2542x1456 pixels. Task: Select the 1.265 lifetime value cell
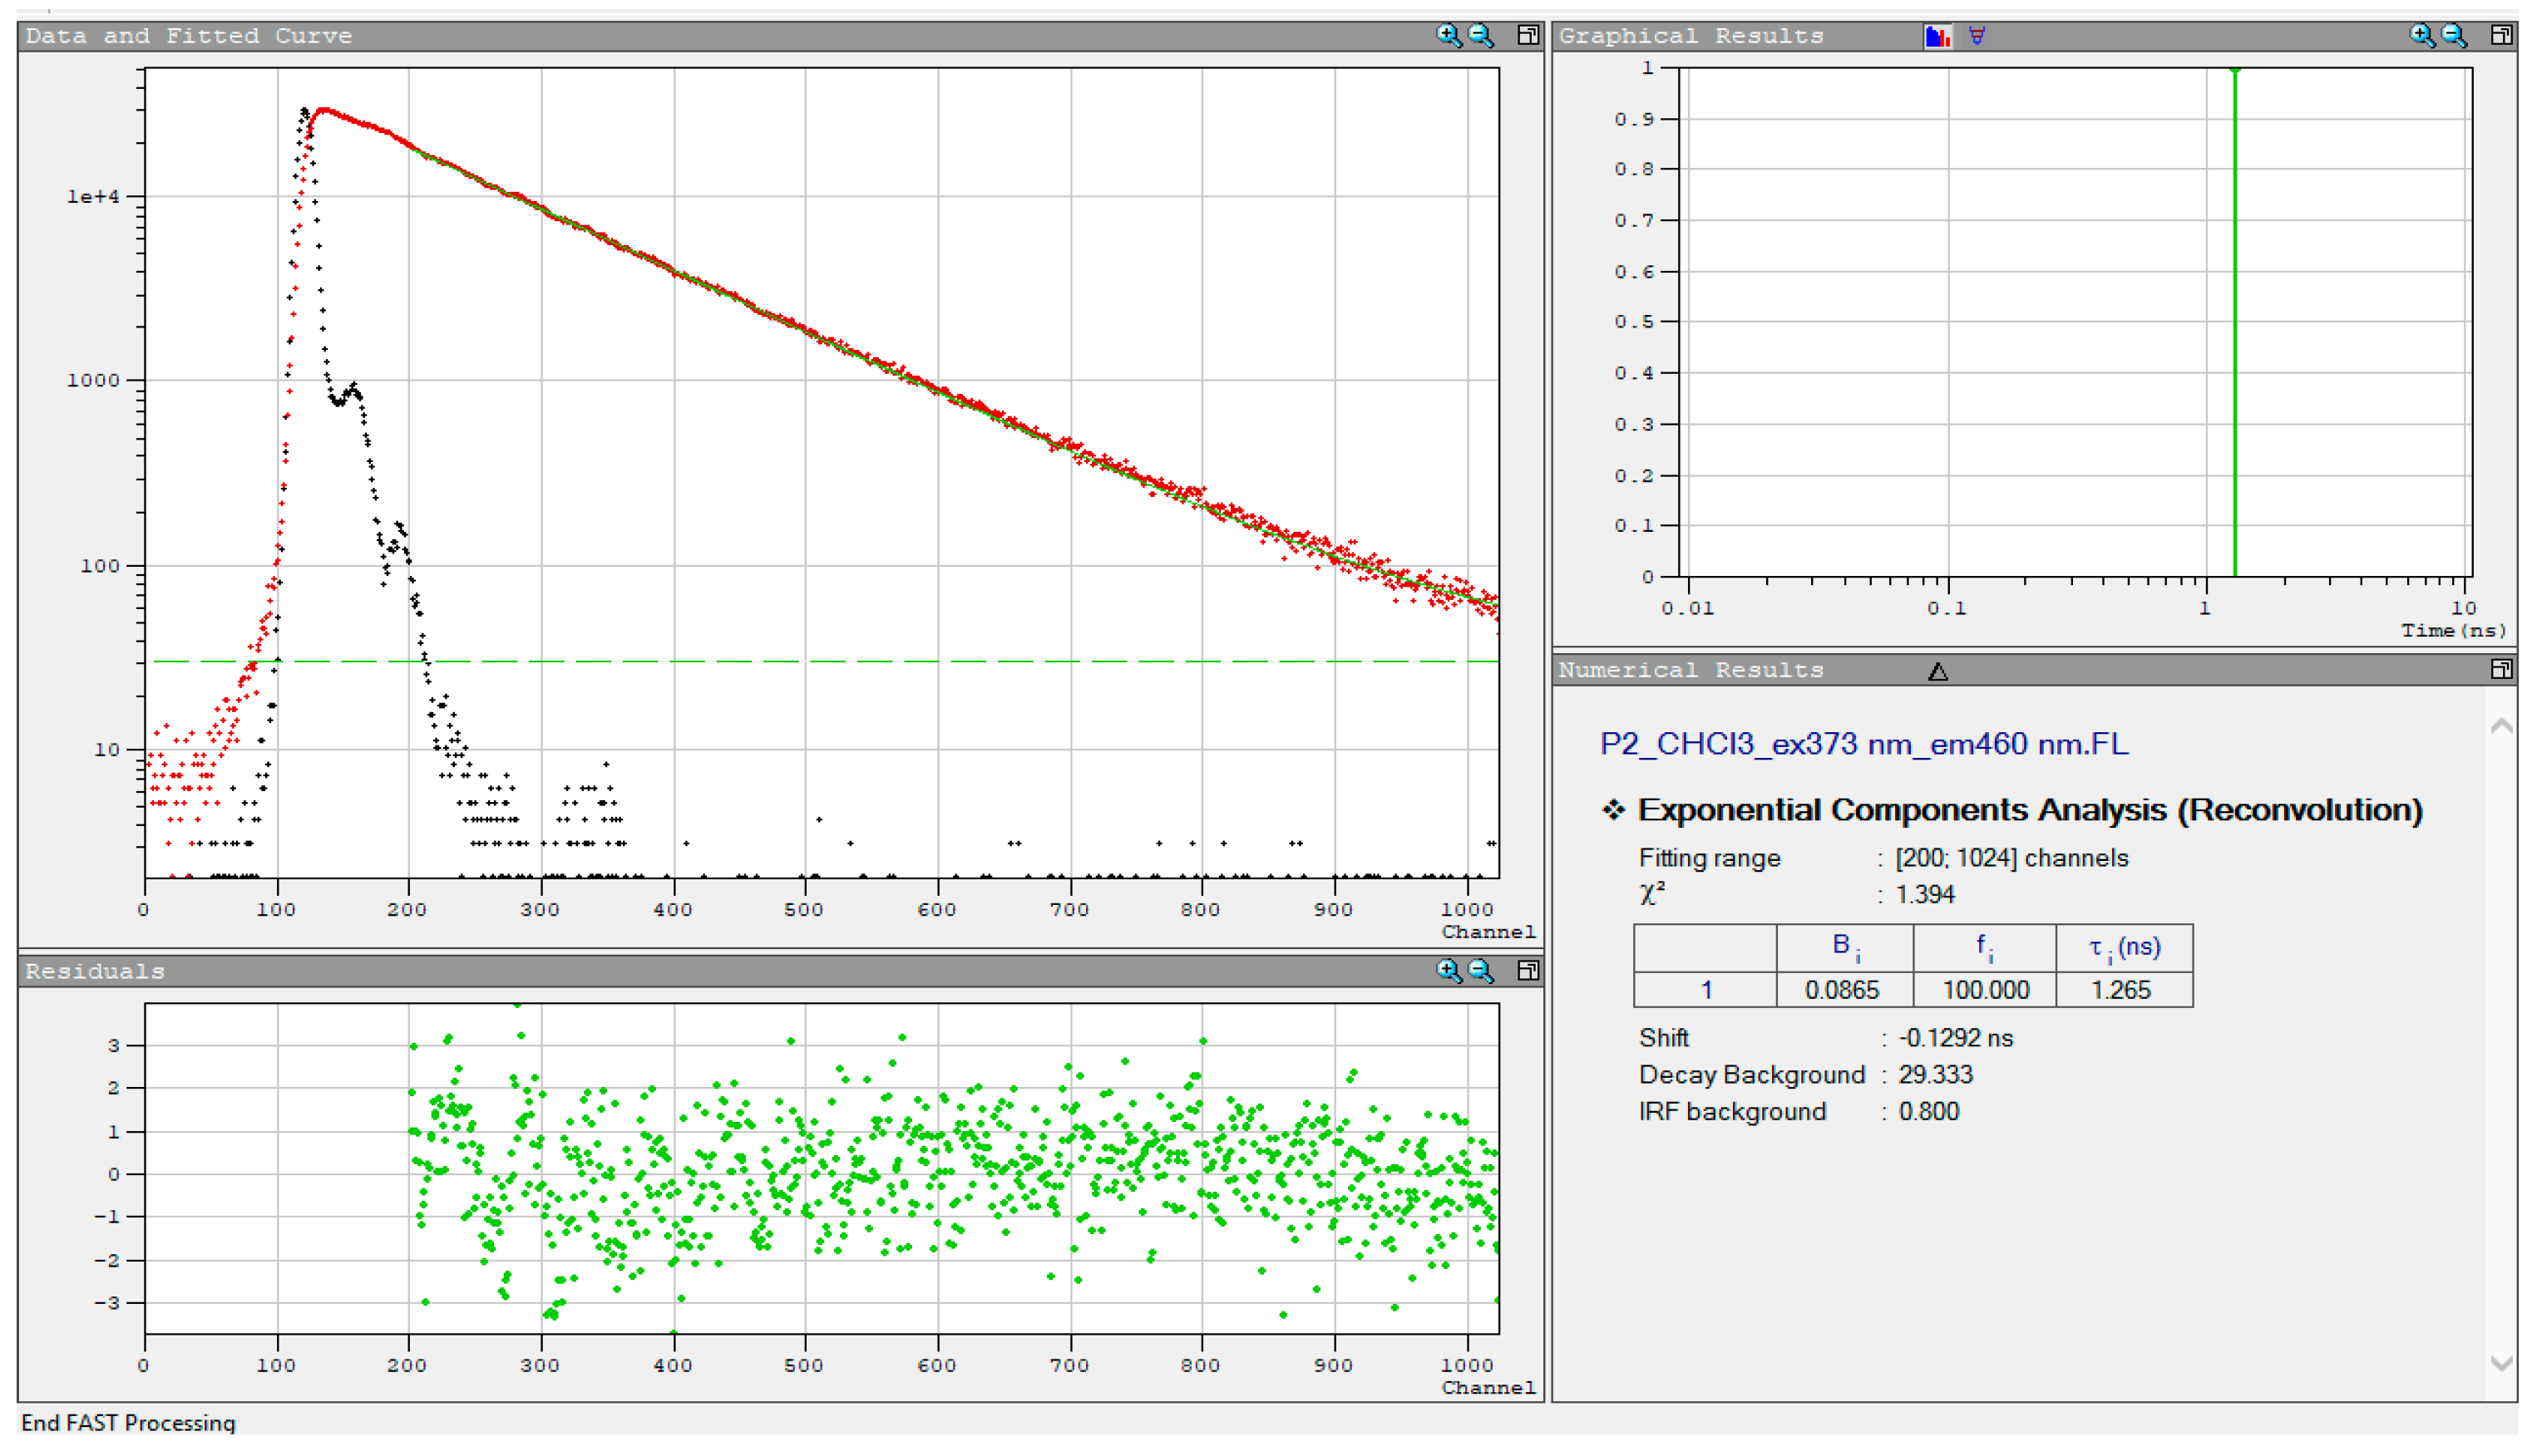pyautogui.click(x=2121, y=990)
